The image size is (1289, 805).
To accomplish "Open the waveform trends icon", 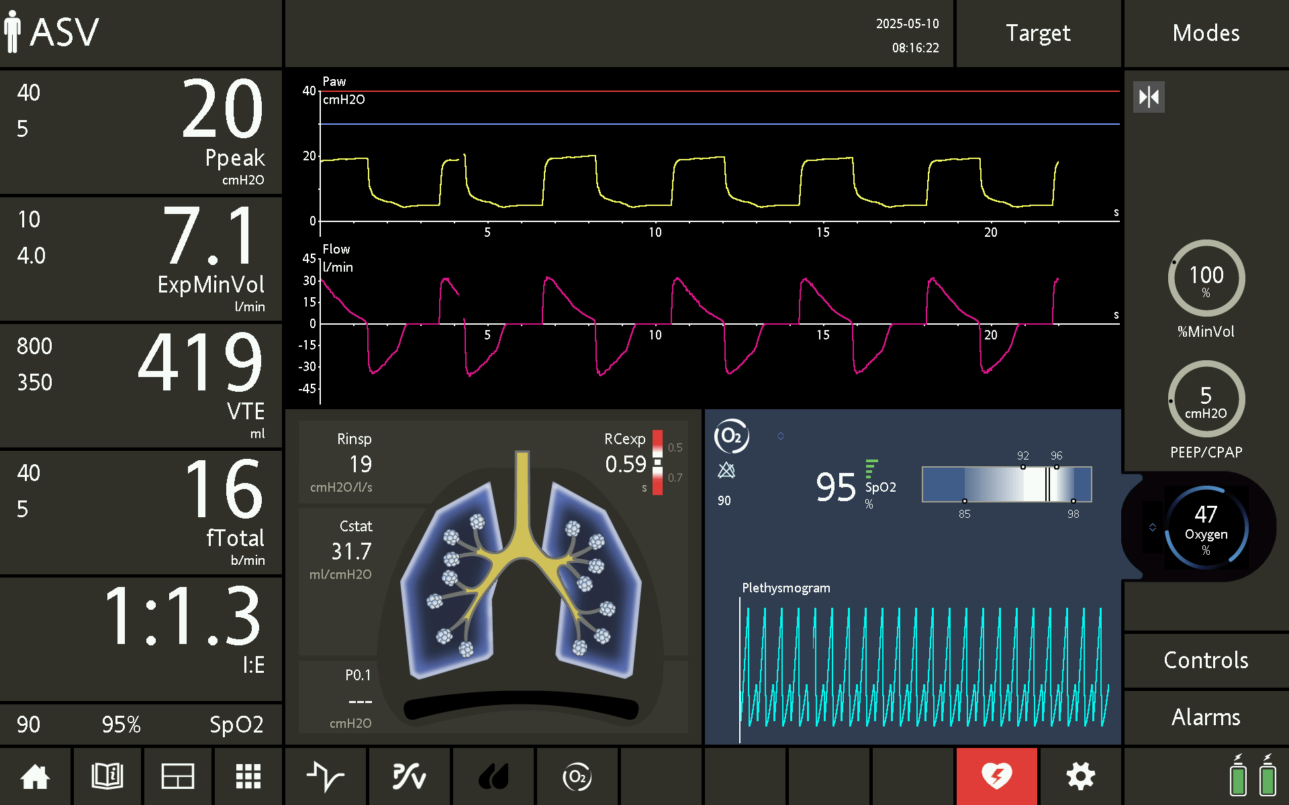I will pos(326,777).
